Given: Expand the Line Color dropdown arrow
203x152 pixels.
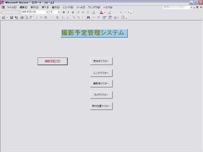Looking at the screenshot, I should click(112, 12).
